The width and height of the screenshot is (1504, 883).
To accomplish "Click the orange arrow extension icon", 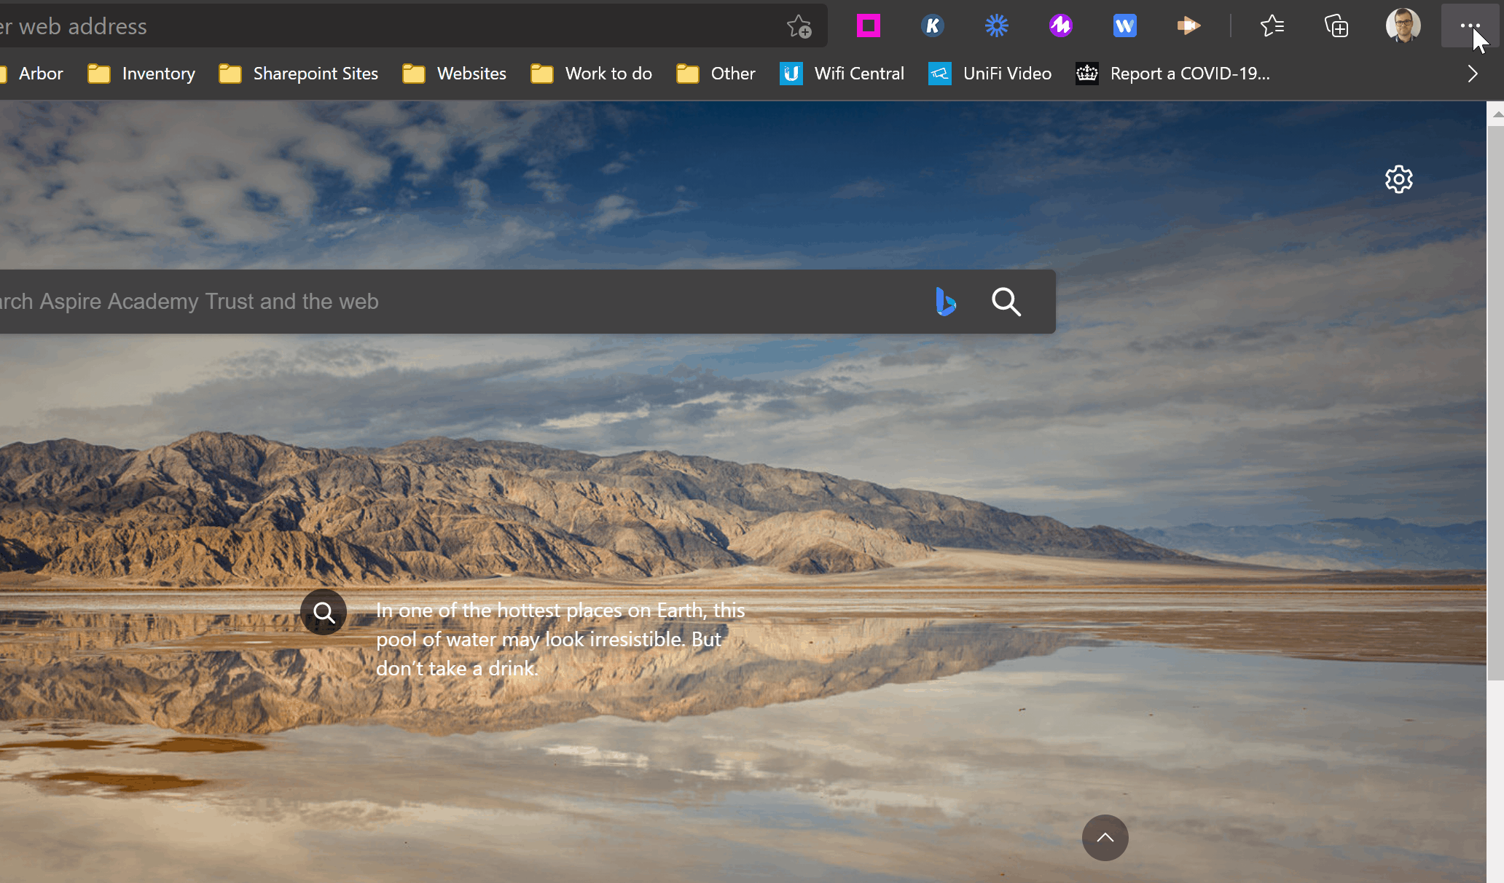I will (x=1188, y=26).
